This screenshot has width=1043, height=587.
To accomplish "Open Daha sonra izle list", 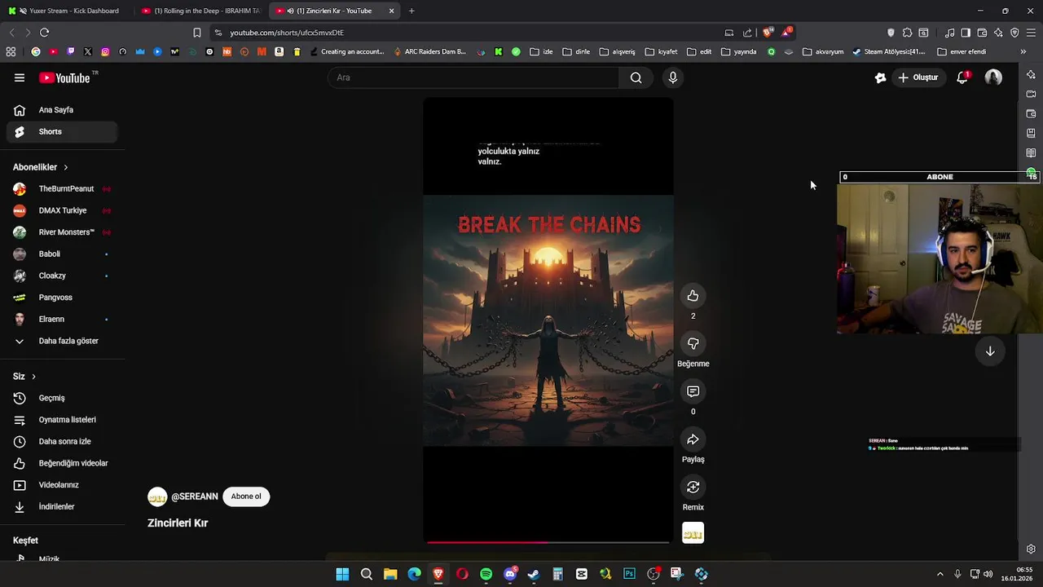I will pyautogui.click(x=62, y=441).
